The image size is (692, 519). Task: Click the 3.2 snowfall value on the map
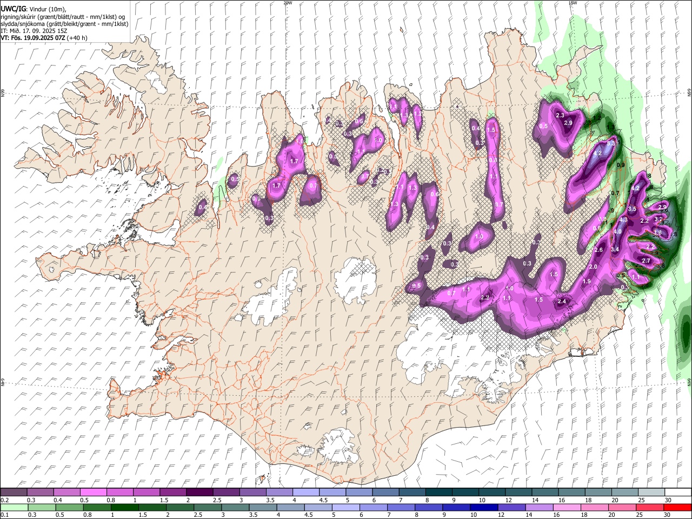(658, 219)
